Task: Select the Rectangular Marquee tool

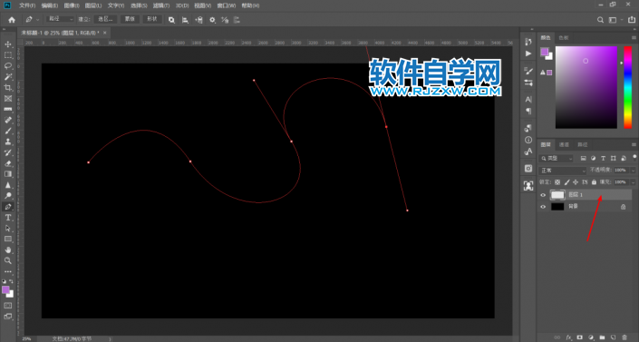Action: 8,55
